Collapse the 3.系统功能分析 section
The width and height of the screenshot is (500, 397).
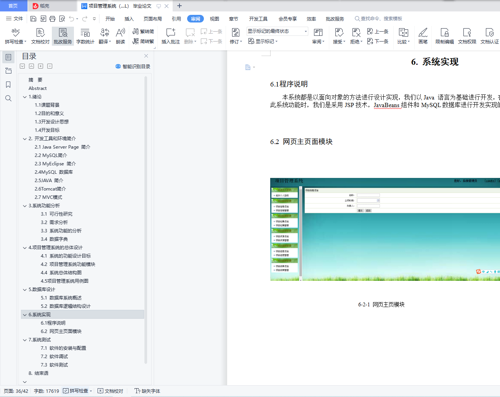[25, 206]
